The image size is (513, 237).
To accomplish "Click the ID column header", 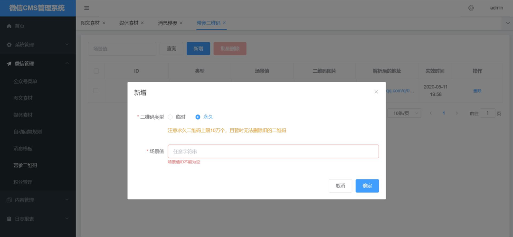I will pos(136,71).
